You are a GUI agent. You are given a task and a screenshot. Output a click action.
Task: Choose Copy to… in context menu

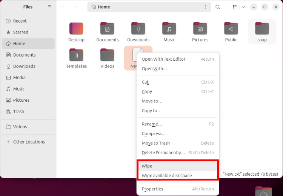178,111
